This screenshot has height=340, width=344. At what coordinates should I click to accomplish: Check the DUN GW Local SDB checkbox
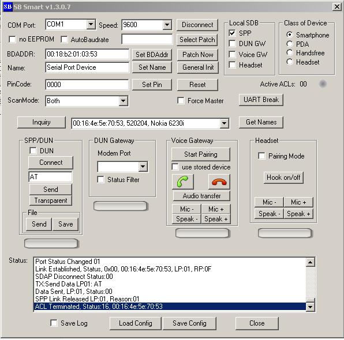click(232, 43)
